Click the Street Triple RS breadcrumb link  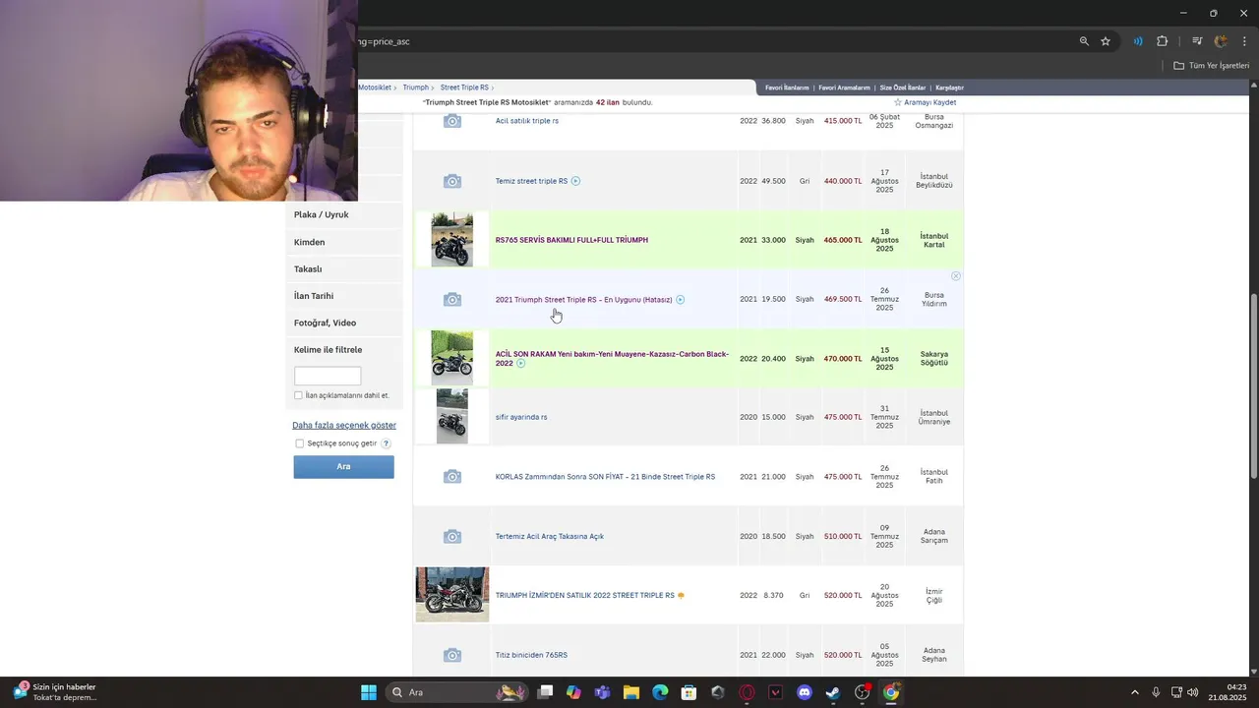pyautogui.click(x=464, y=88)
